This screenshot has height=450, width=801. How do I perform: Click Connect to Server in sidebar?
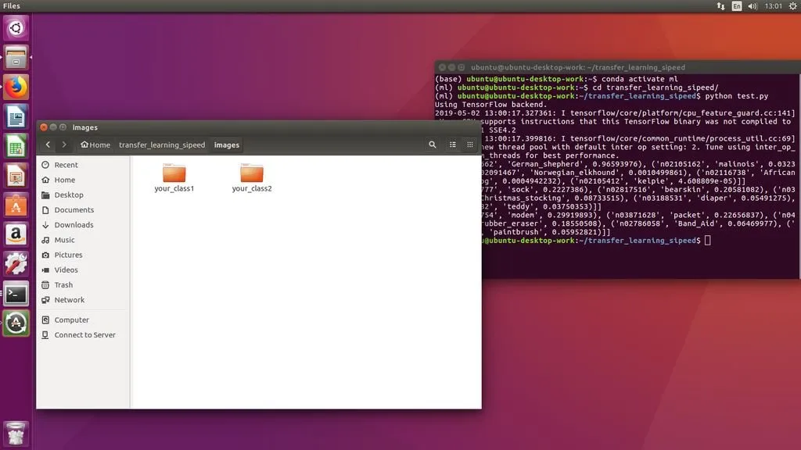click(x=83, y=334)
